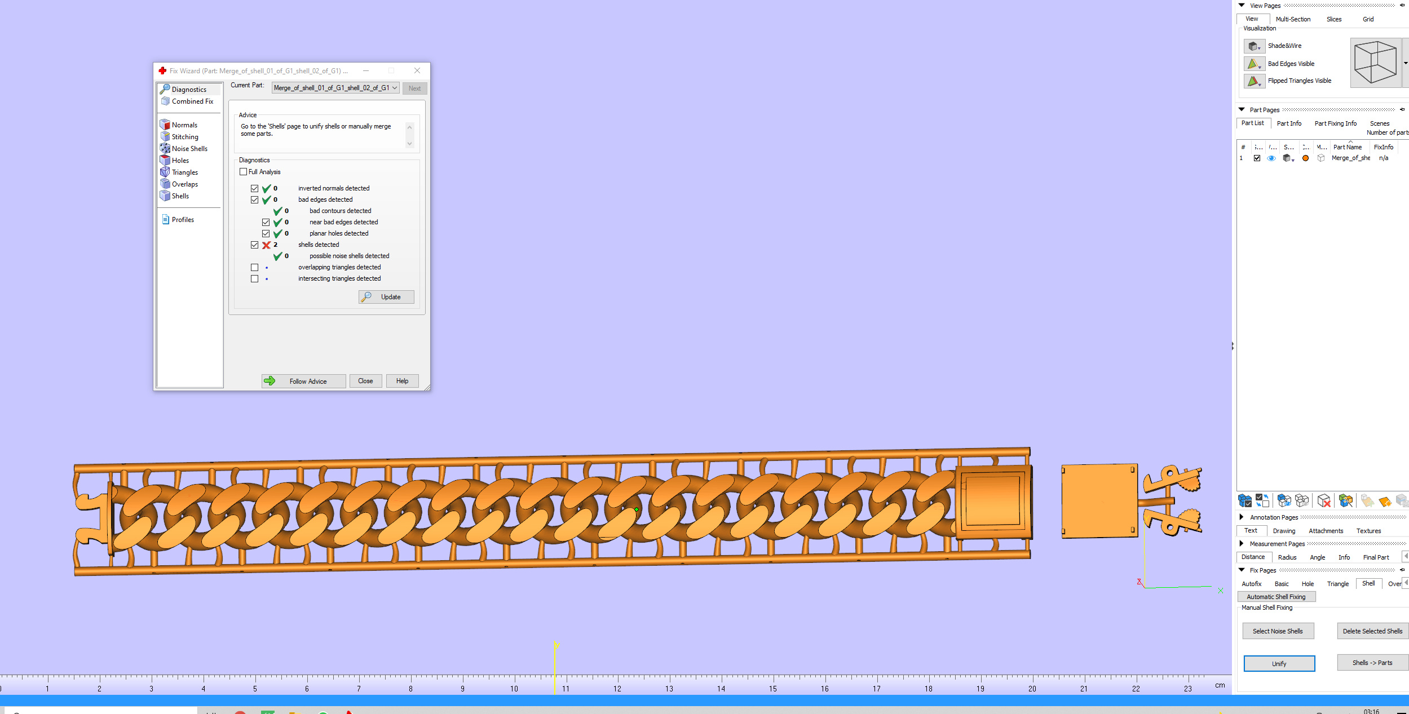Enable the Full Analysis checkbox
Image resolution: width=1409 pixels, height=714 pixels.
coord(243,172)
